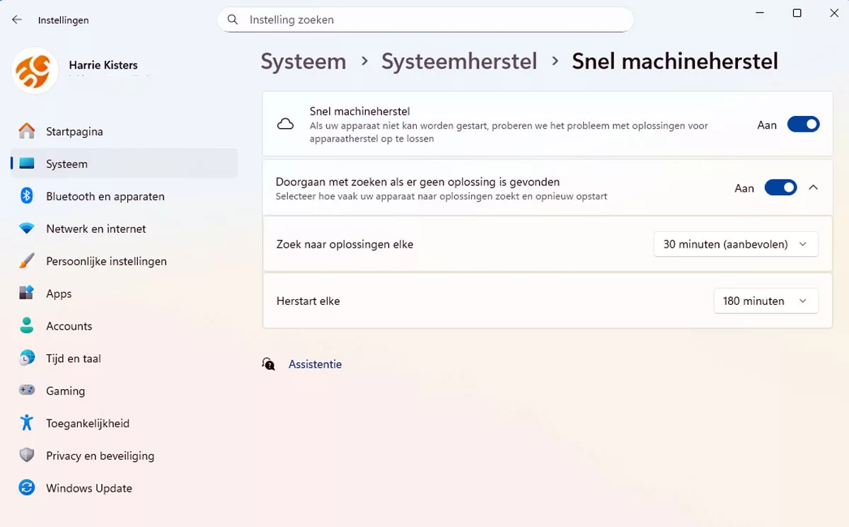Click the Netwerk en internet wifi icon
849x527 pixels.
tap(27, 228)
